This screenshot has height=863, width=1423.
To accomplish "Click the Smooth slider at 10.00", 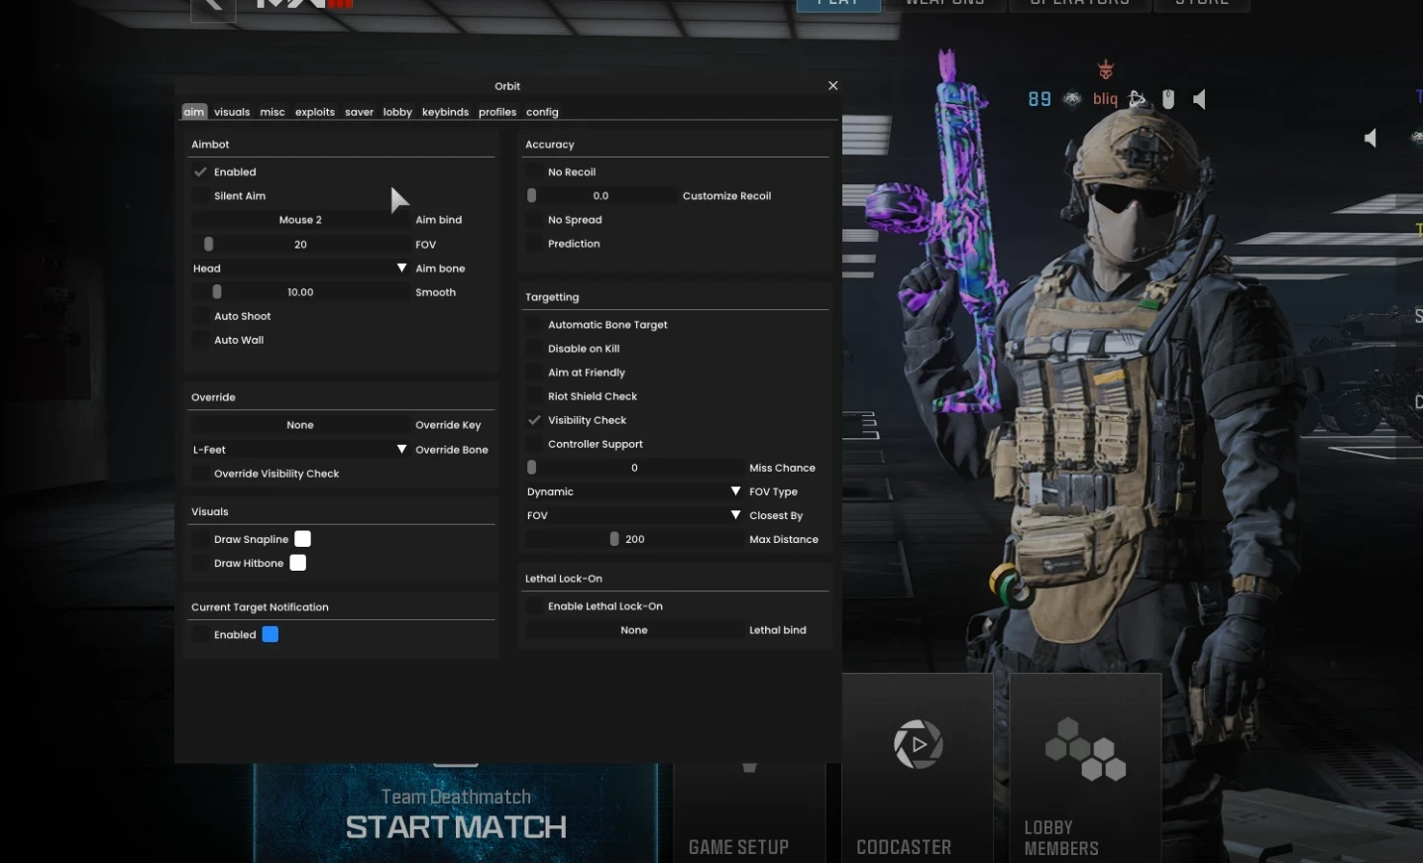I will (300, 292).
